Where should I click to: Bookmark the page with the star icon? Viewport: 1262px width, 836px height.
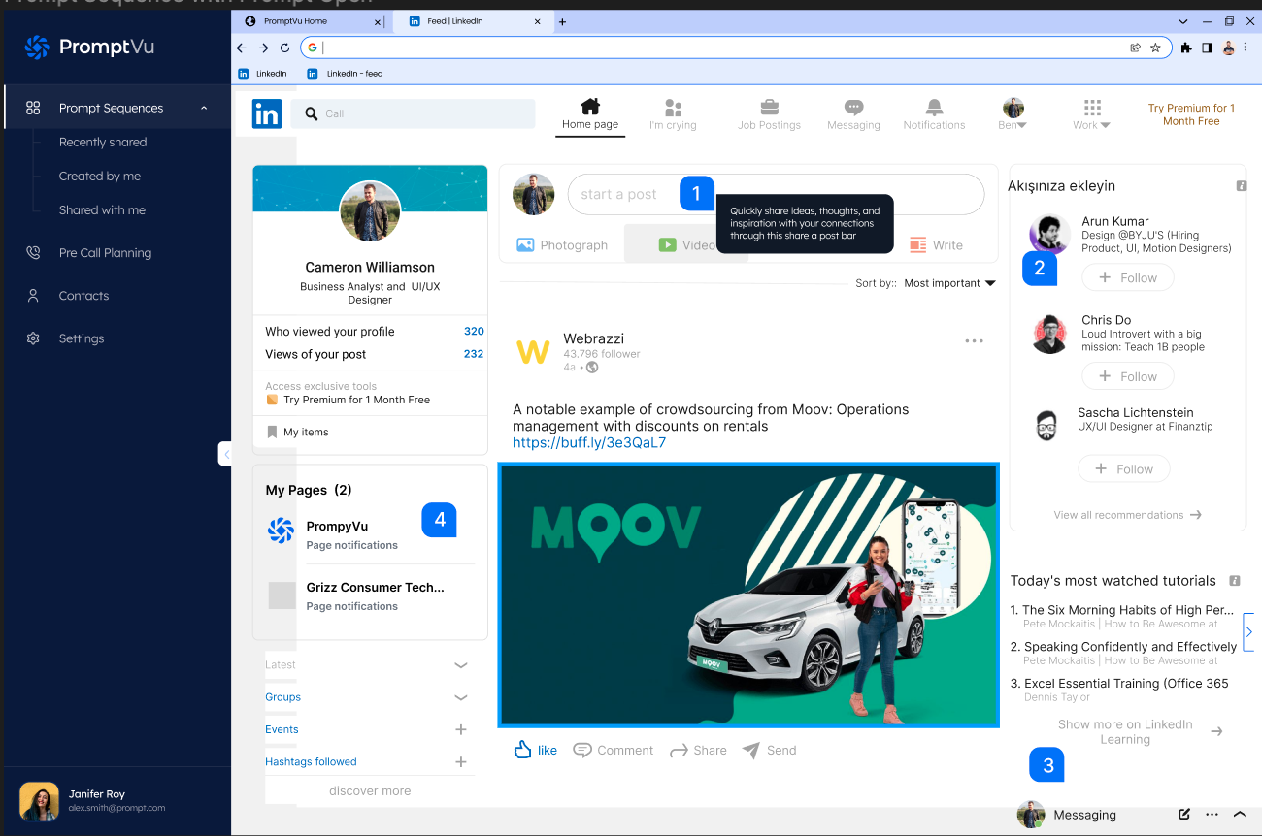(x=1155, y=48)
